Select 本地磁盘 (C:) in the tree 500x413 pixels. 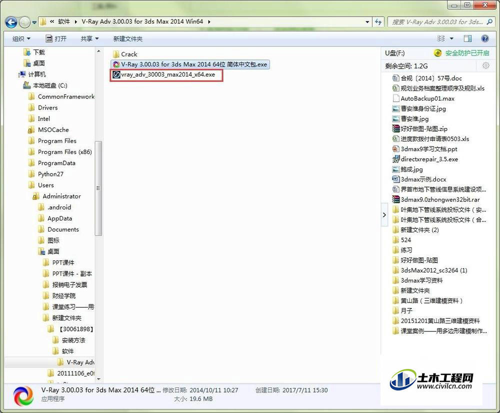(45, 85)
